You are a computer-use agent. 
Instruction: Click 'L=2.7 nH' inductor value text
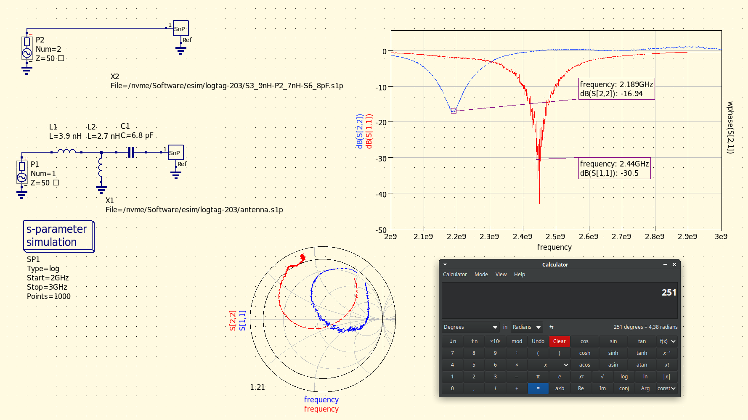[103, 136]
